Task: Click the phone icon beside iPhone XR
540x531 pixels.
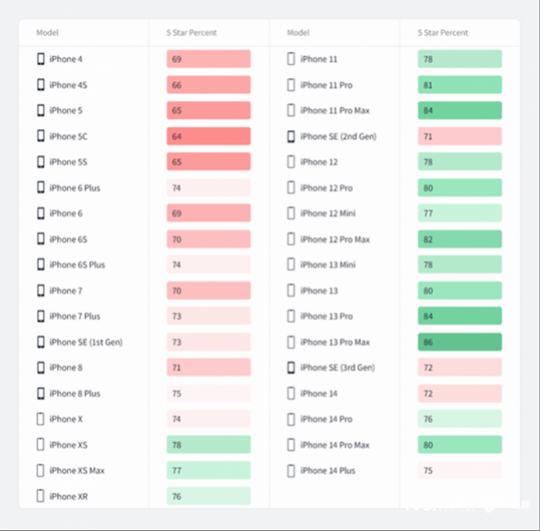Action: (40, 496)
